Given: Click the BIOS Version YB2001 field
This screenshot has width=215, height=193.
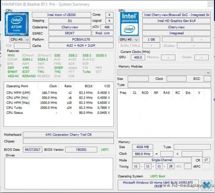Looking at the screenshot, I should pyautogui.click(x=81, y=150).
